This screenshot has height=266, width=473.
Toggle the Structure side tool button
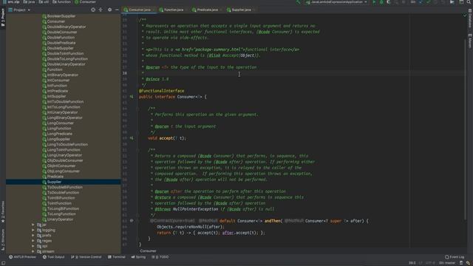click(3, 239)
